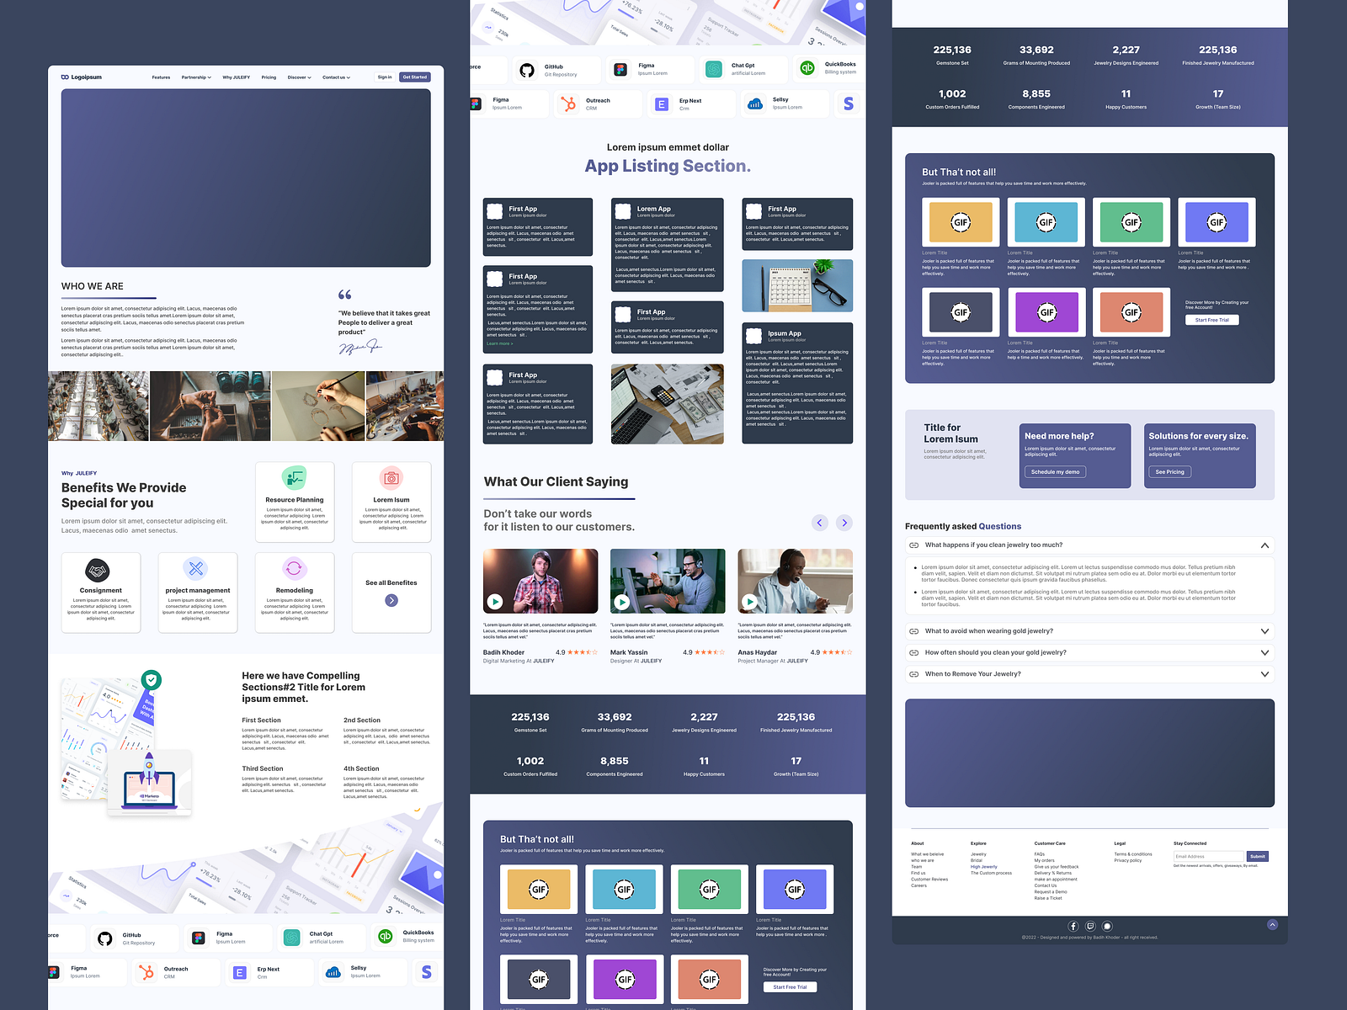This screenshot has height=1010, width=1347.
Task: Click the Logoipsum logo in the navbar
Action: pyautogui.click(x=82, y=77)
